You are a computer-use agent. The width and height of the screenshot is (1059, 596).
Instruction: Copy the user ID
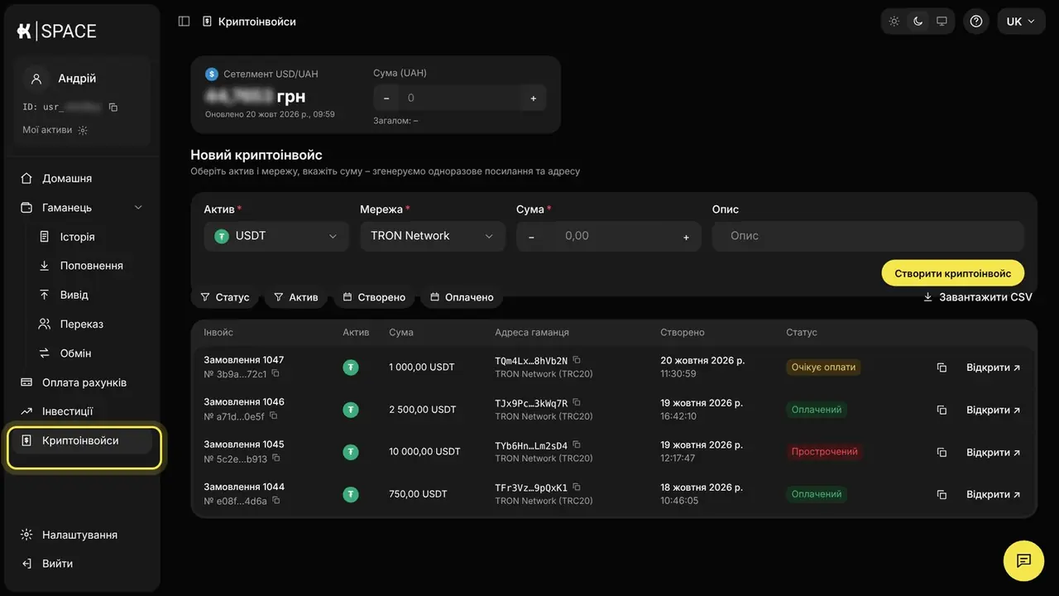click(x=113, y=108)
